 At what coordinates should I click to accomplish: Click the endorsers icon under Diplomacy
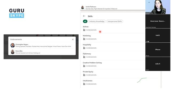click(x=84, y=57)
